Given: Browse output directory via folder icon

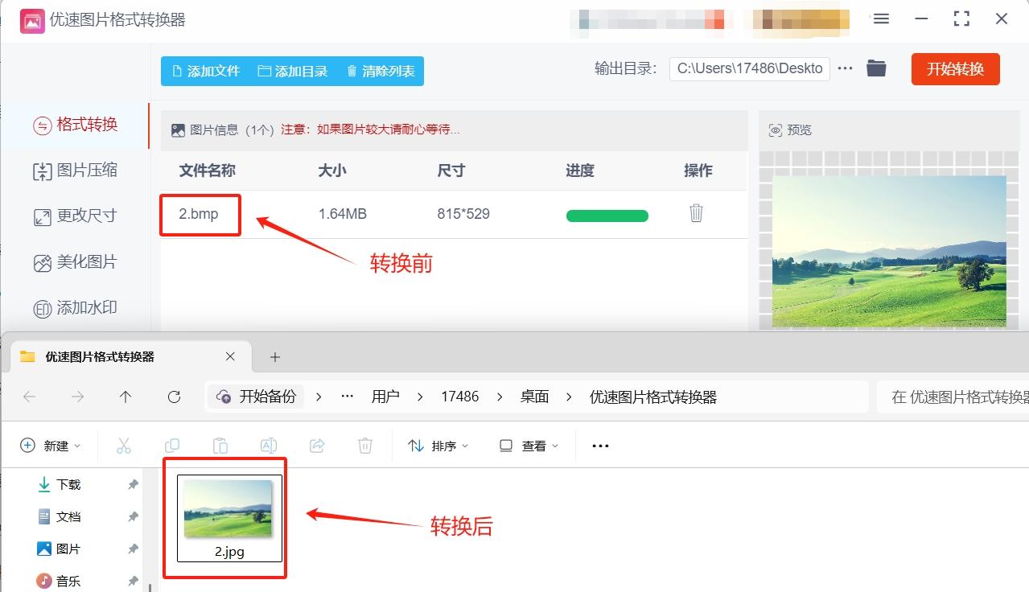Looking at the screenshot, I should pos(876,68).
